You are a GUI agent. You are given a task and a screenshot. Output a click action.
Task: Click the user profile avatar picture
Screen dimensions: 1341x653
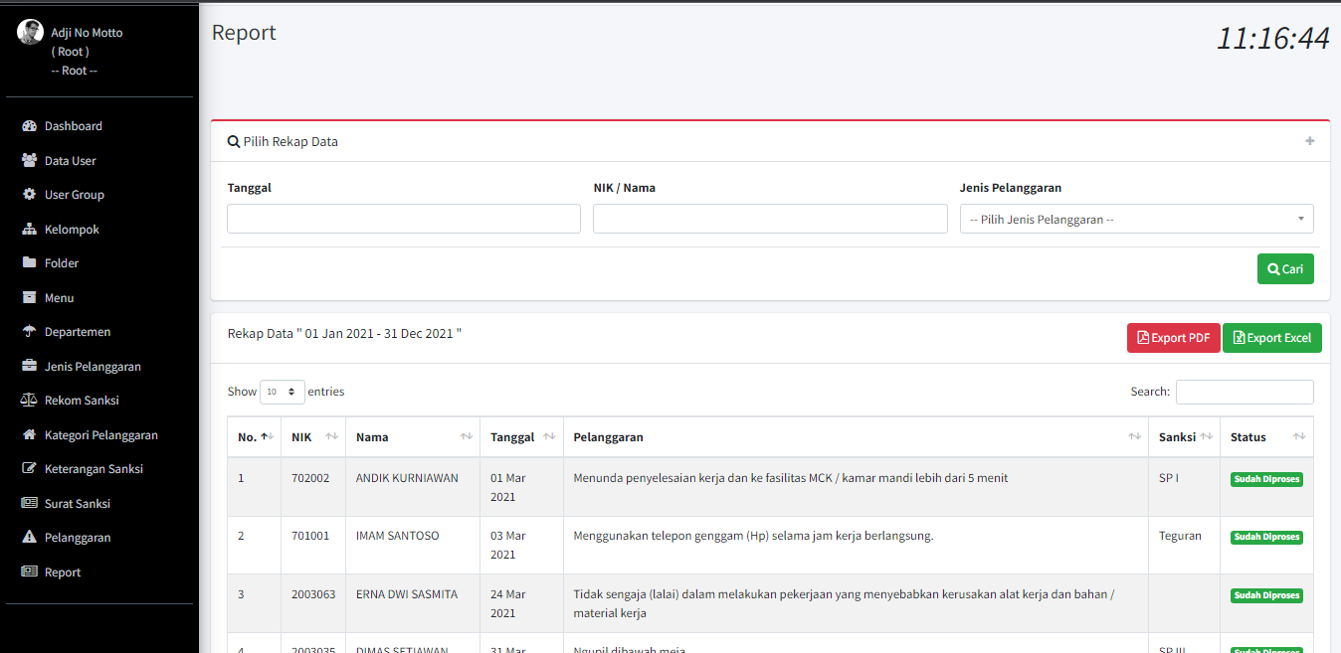pos(31,32)
